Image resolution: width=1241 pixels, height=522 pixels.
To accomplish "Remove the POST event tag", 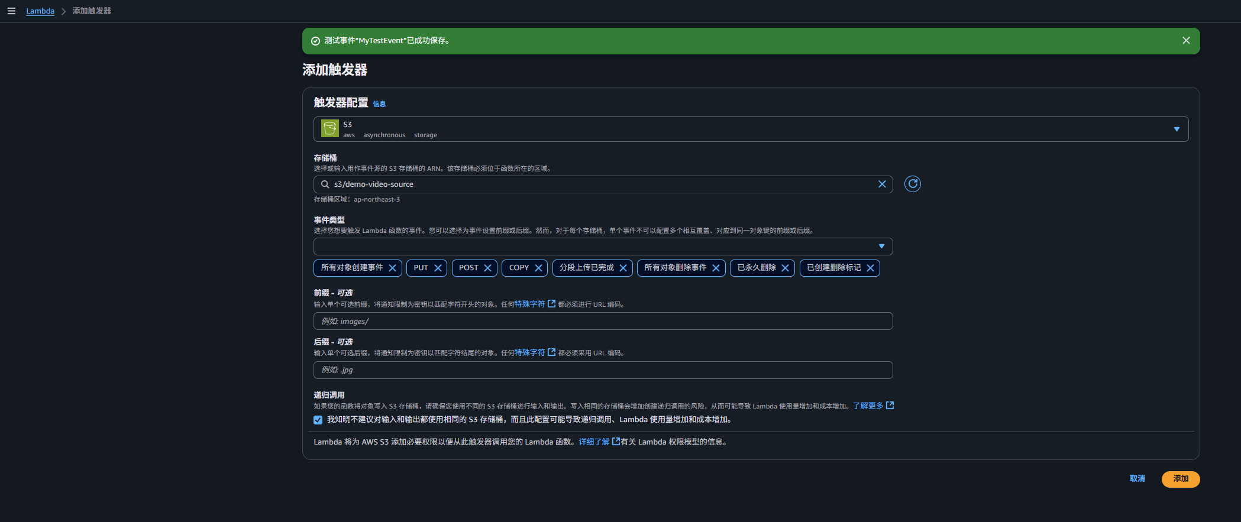I will (487, 268).
